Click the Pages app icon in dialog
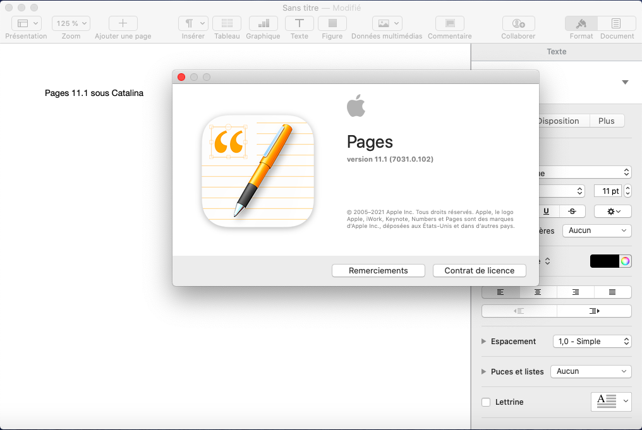Image resolution: width=642 pixels, height=430 pixels. click(x=258, y=171)
